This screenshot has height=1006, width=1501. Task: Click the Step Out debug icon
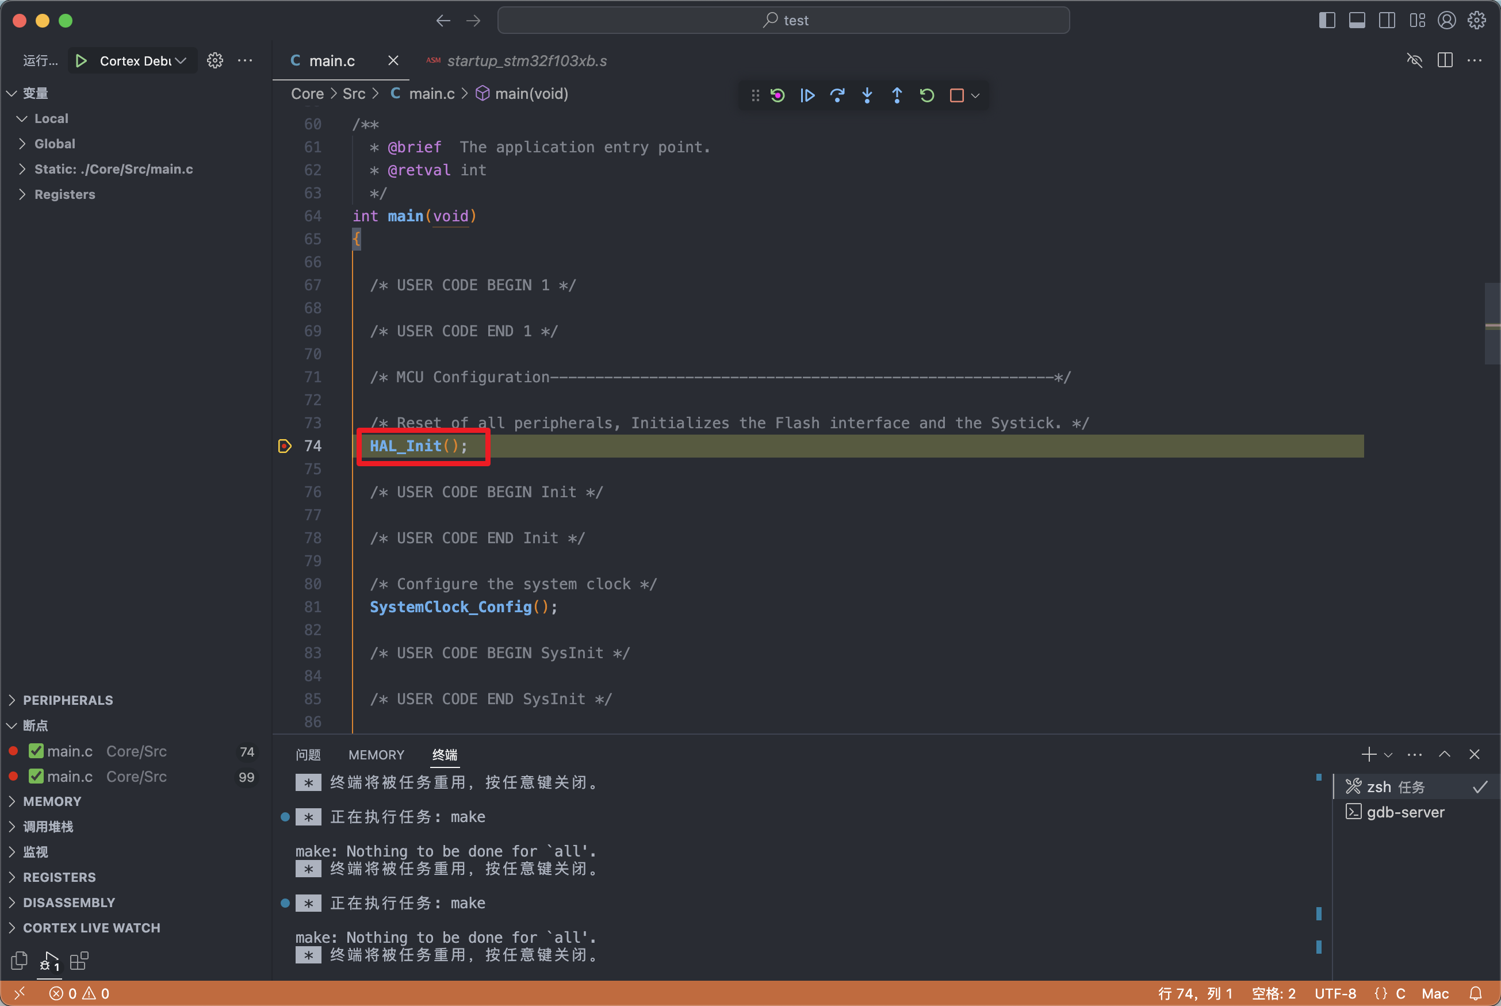(897, 95)
